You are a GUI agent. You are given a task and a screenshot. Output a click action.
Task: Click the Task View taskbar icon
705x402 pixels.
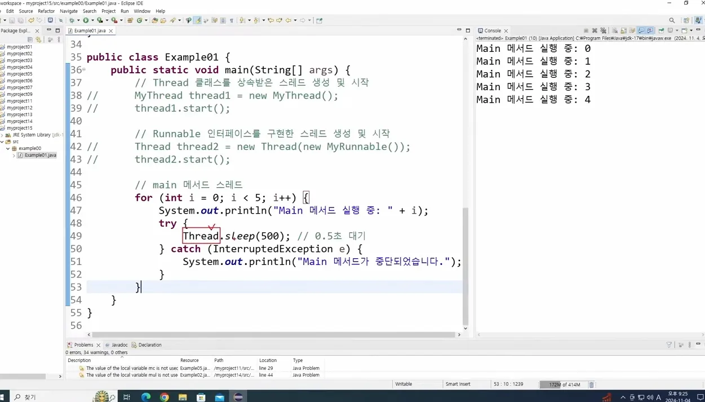[x=127, y=397]
